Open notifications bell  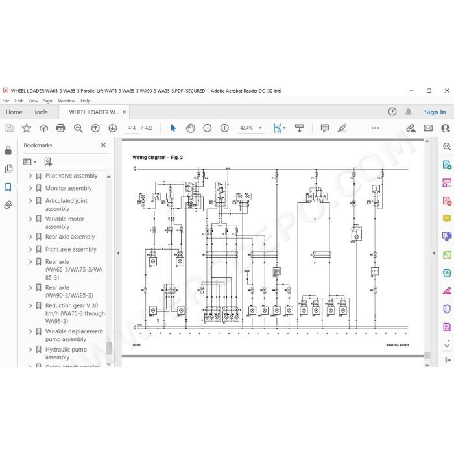click(x=408, y=112)
